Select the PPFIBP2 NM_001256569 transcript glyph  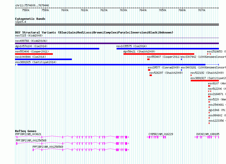[81, 150]
